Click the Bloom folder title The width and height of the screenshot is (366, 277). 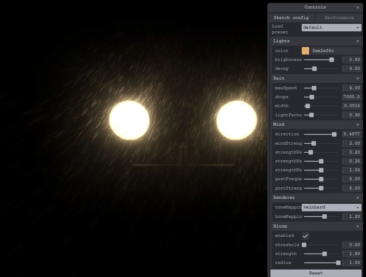280,226
